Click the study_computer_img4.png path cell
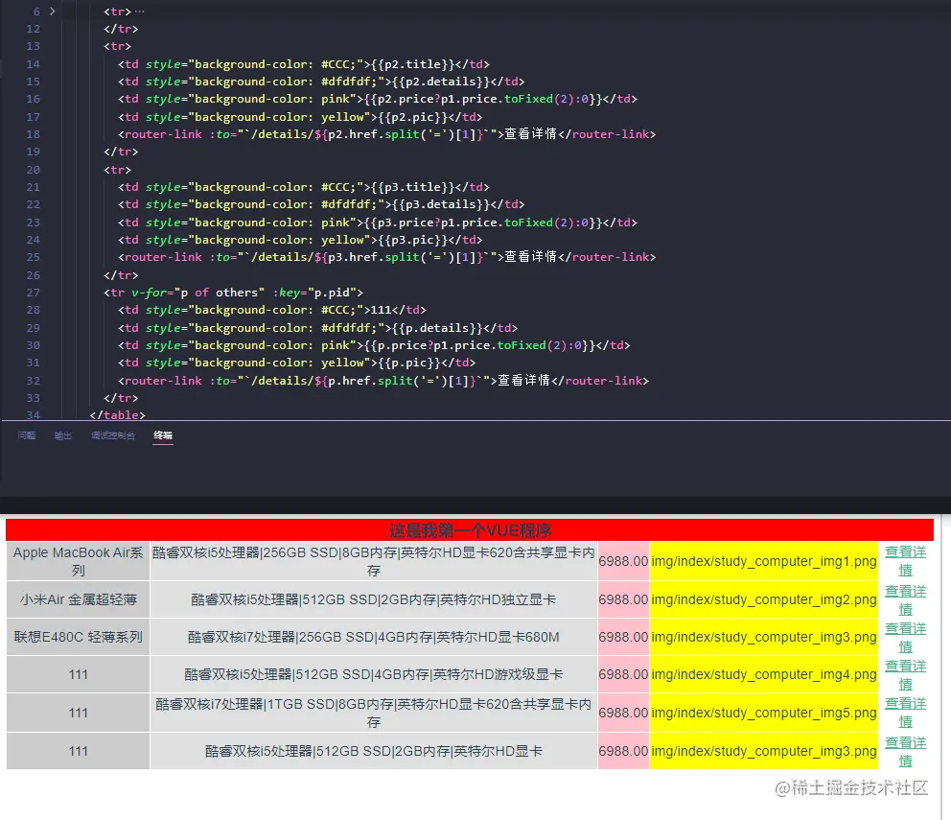 pyautogui.click(x=764, y=675)
